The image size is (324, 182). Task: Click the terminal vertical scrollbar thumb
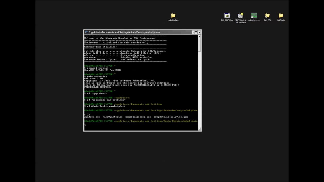point(199,45)
